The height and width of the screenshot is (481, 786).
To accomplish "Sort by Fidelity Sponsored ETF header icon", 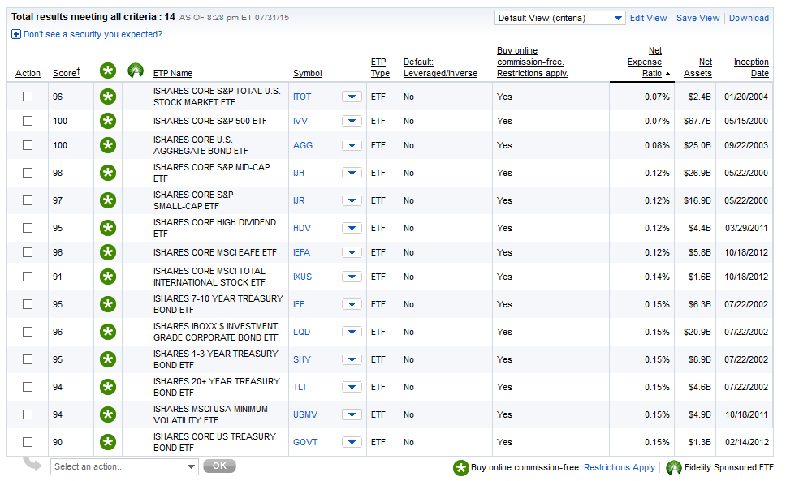I will pos(136,71).
